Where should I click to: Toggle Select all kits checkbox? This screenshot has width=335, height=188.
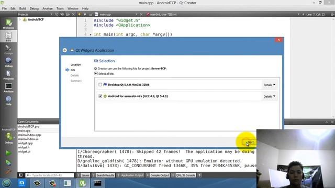[x=96, y=74]
